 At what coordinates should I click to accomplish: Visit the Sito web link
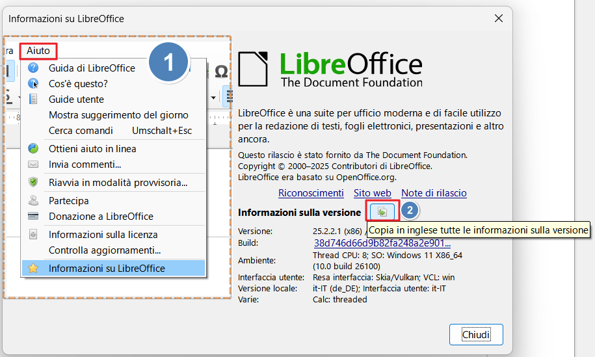[x=372, y=193]
